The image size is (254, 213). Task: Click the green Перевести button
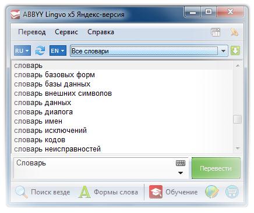pos(216,168)
